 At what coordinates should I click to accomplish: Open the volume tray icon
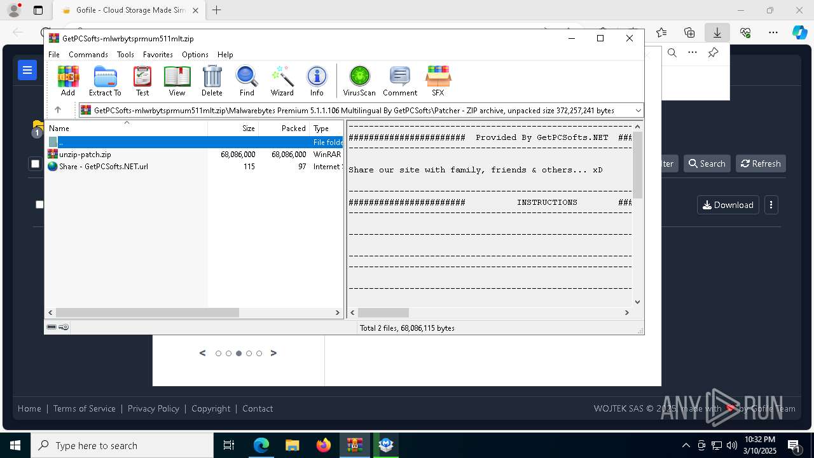coord(731,445)
